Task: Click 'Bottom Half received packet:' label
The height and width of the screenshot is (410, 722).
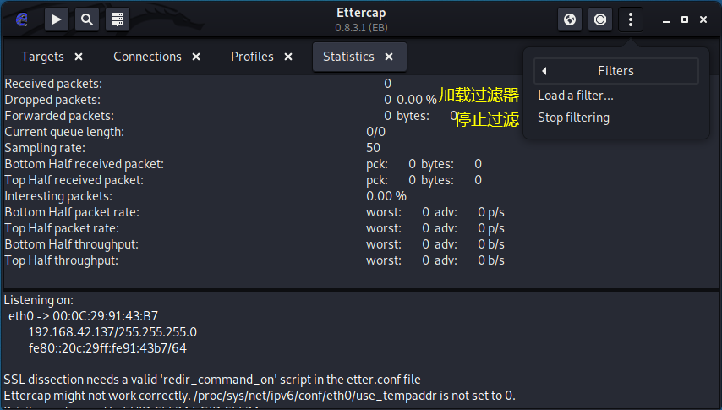Action: 85,164
